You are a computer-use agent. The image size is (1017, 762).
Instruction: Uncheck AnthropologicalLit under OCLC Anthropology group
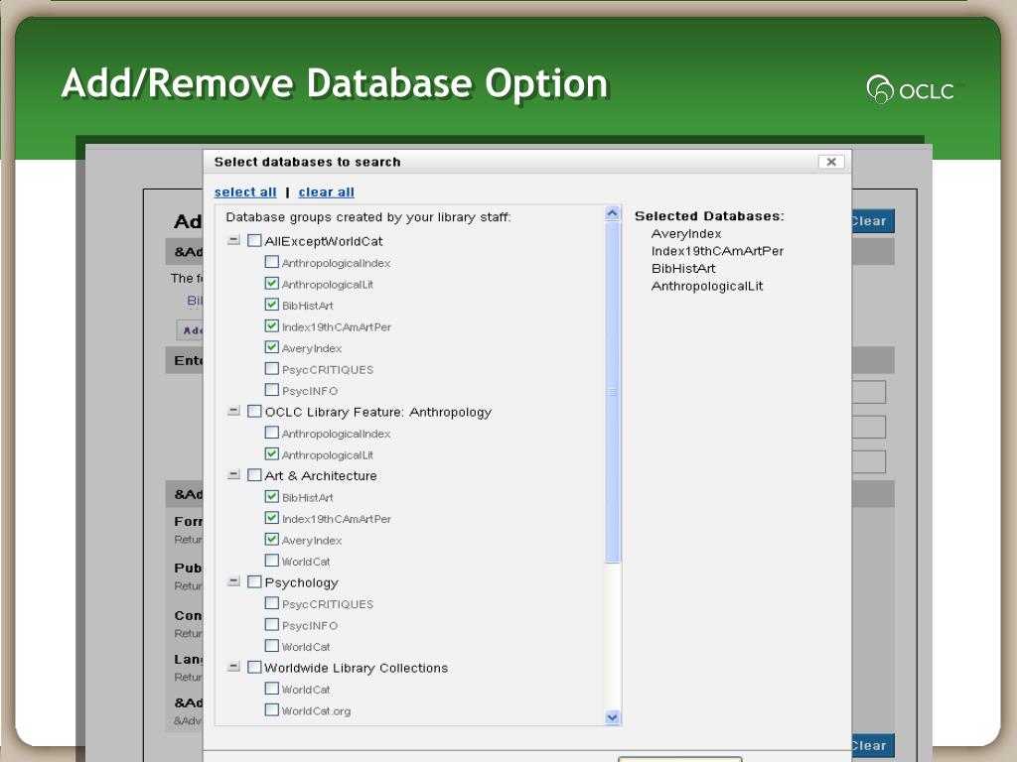coord(272,453)
